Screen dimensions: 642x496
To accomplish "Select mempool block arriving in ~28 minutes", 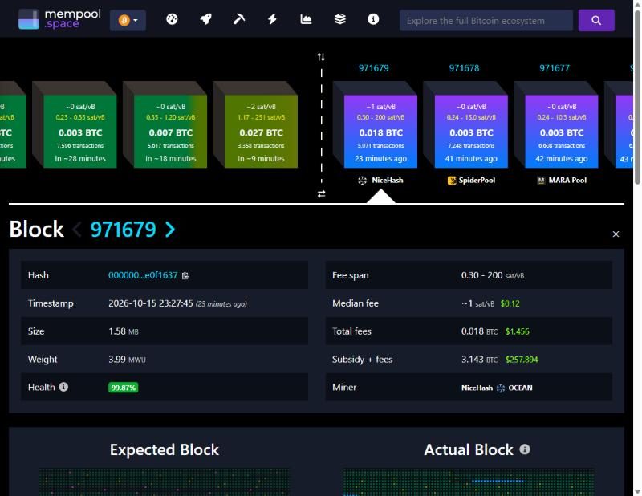I will click(x=80, y=132).
